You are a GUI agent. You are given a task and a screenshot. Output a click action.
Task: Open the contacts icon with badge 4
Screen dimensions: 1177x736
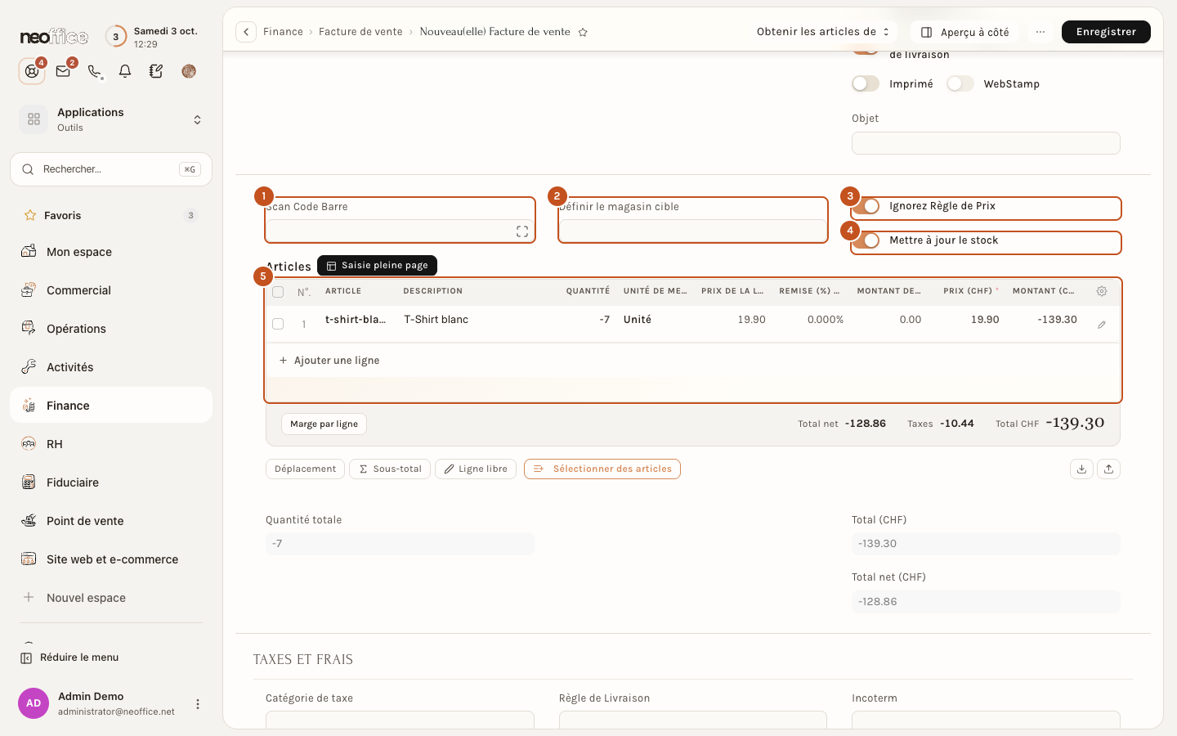[x=32, y=71]
